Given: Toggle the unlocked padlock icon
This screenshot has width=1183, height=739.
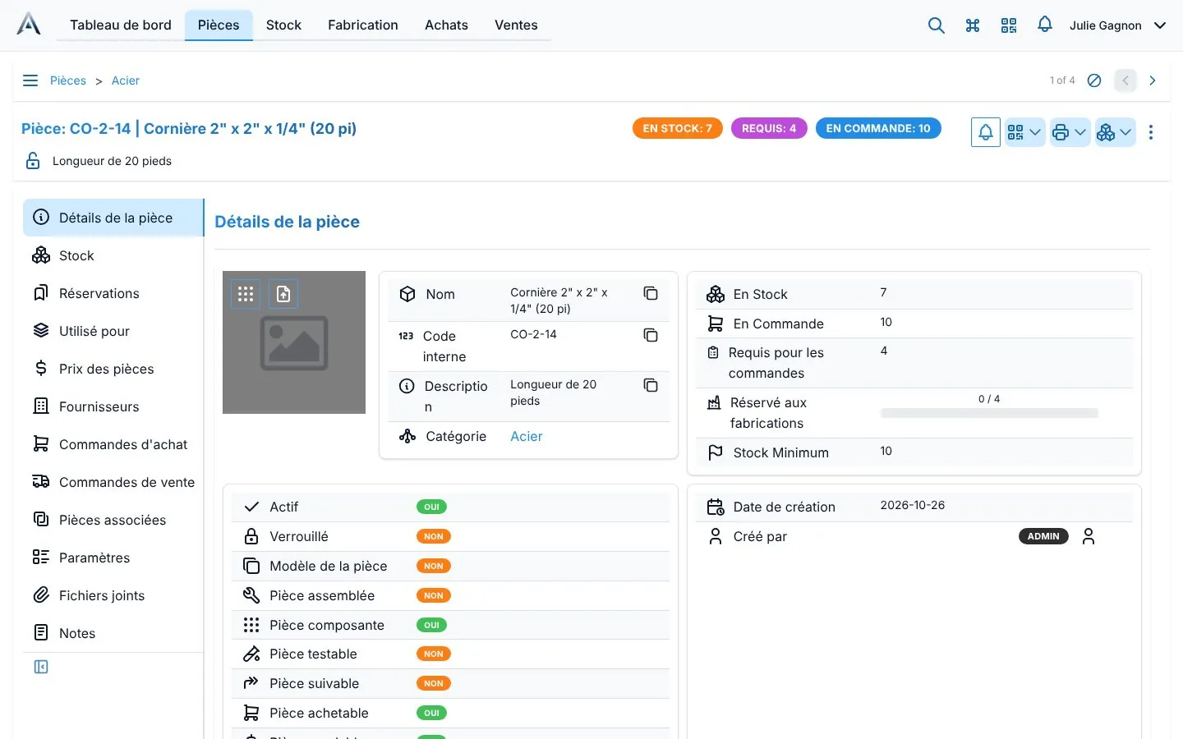Looking at the screenshot, I should [x=33, y=161].
